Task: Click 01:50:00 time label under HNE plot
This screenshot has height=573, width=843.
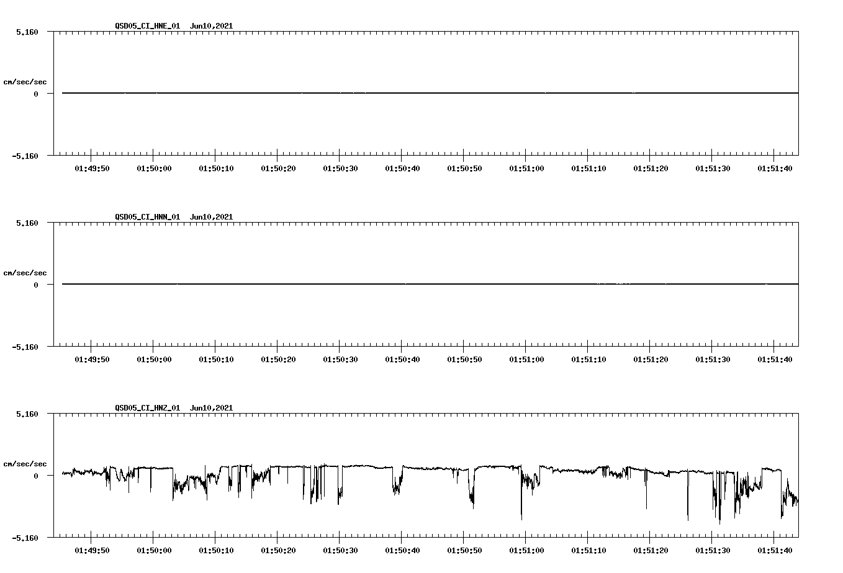Action: 154,168
